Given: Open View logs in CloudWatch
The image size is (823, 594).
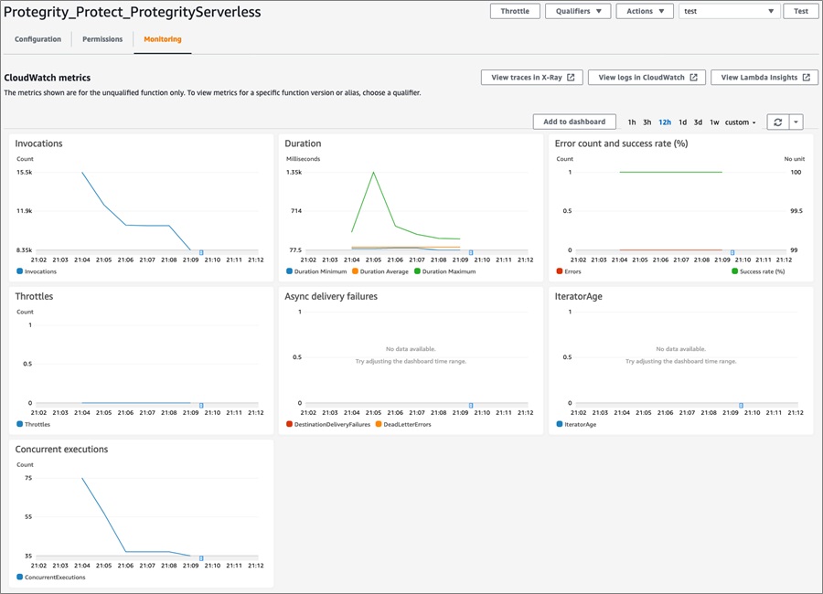Looking at the screenshot, I should click(x=647, y=77).
